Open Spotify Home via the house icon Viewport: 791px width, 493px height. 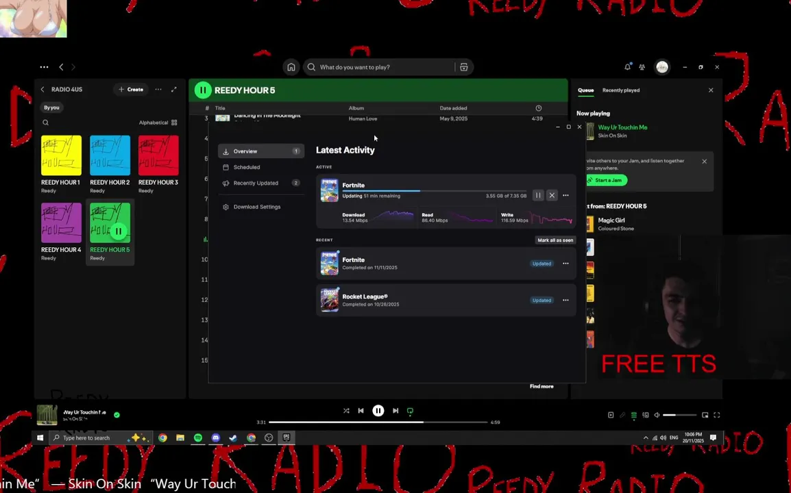click(x=291, y=67)
